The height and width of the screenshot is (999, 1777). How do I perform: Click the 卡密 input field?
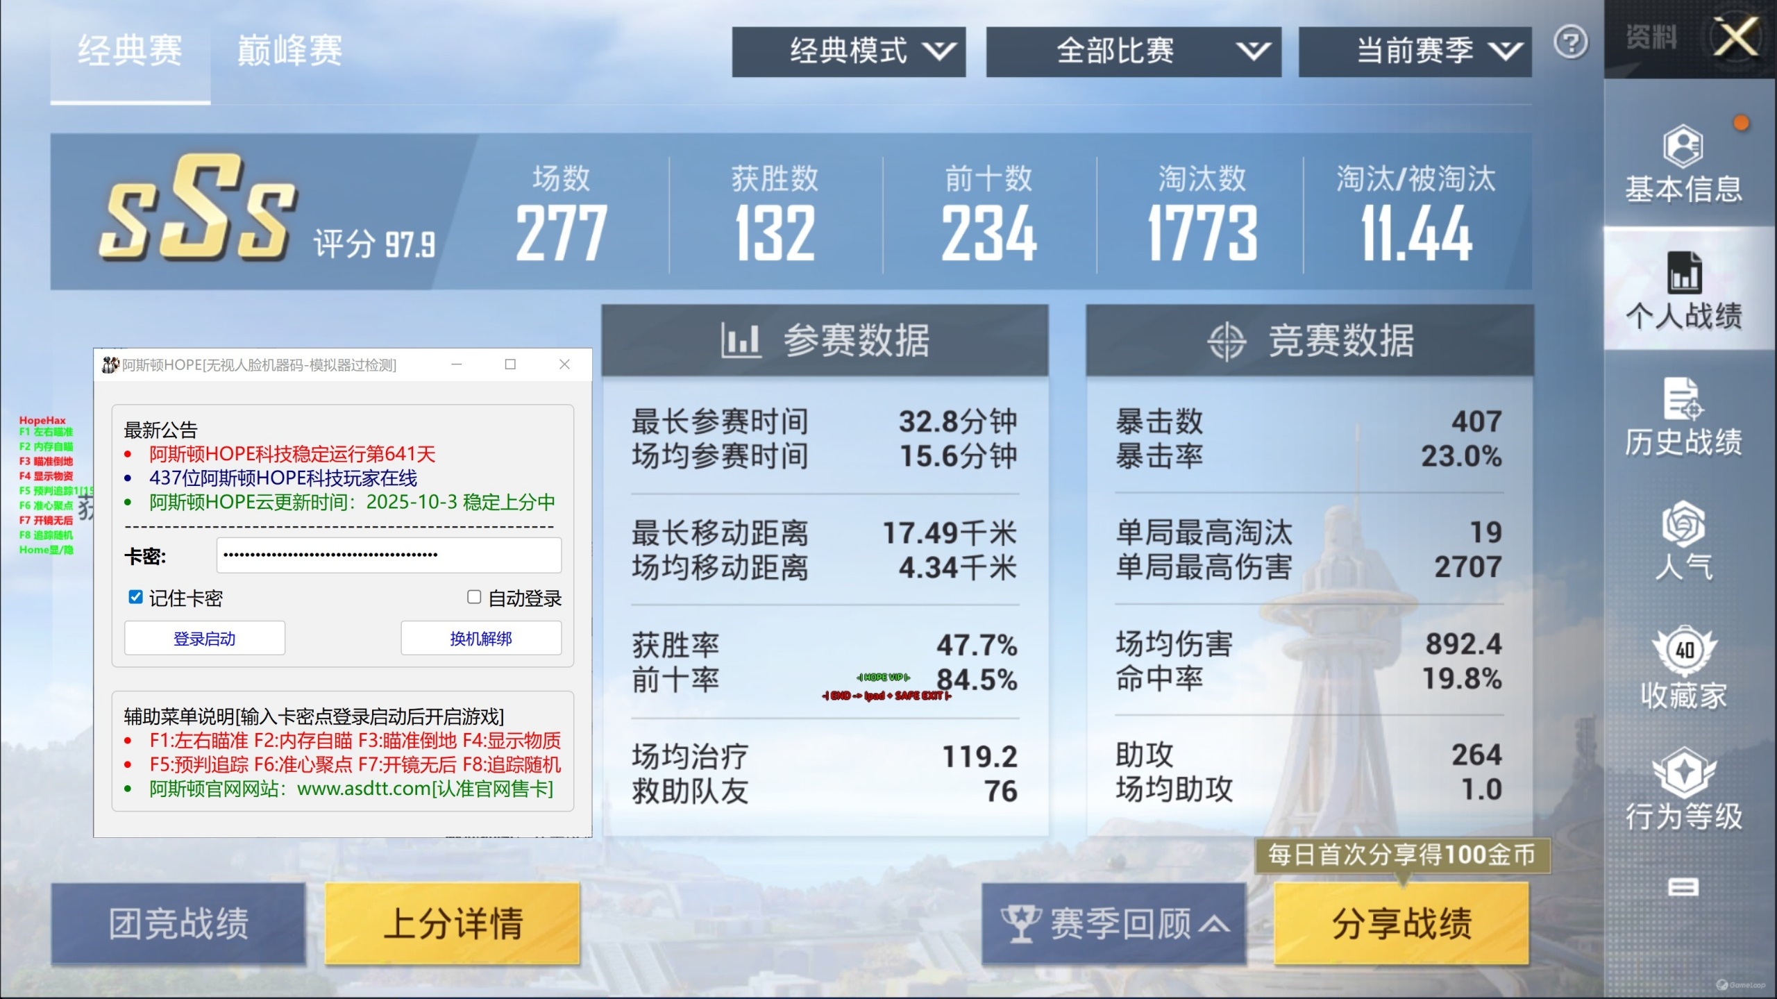coord(389,555)
